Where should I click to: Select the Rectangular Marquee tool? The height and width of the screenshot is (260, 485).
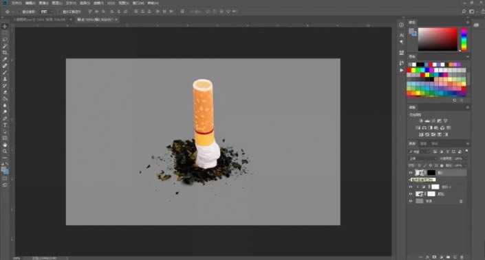[5, 33]
